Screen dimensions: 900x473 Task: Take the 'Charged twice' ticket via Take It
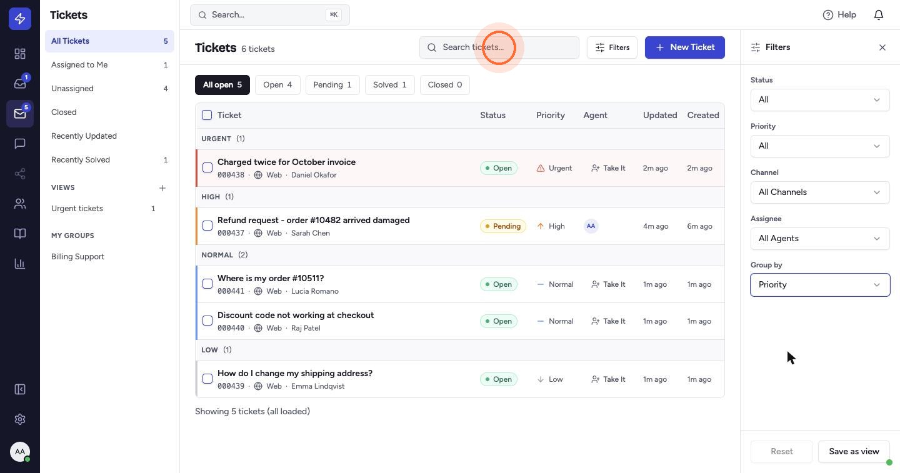(x=608, y=168)
